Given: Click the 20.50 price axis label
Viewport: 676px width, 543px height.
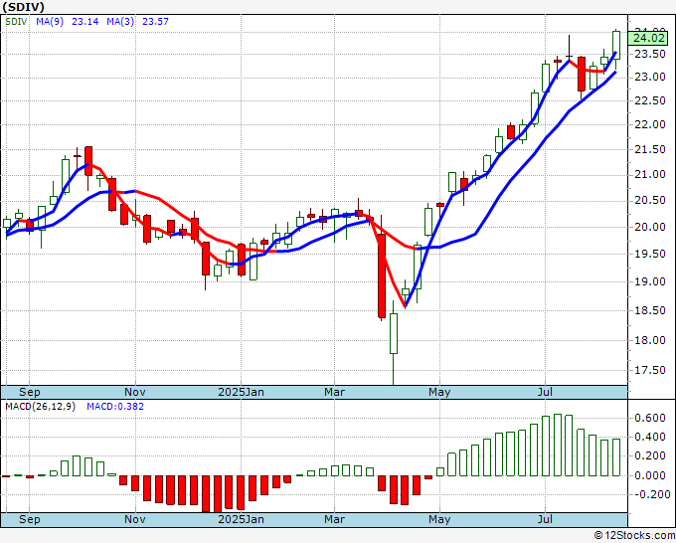Looking at the screenshot, I should pos(650,201).
